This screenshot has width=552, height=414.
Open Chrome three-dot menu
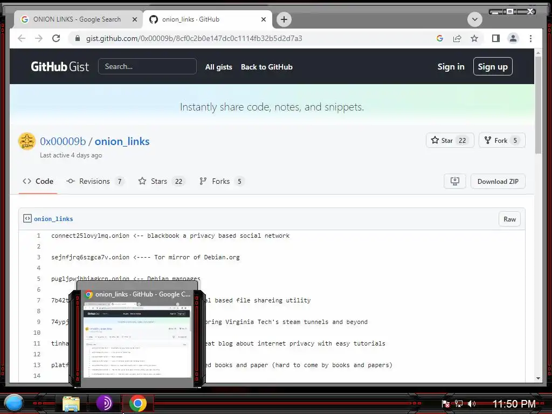[x=530, y=38]
